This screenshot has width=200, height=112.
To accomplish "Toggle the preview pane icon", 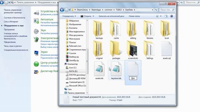I will (x=166, y=16).
